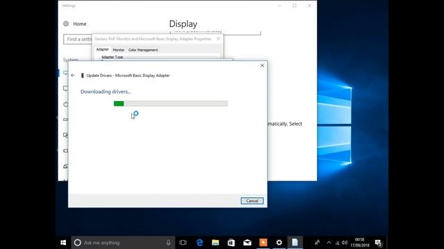Open the Microsoft Store taskbar icon
This screenshot has width=444, height=249.
(x=231, y=243)
